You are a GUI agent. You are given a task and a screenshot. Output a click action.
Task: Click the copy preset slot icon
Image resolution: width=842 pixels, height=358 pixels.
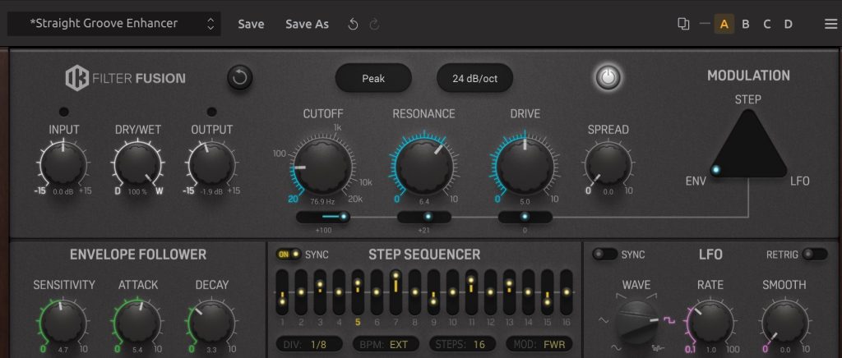tap(682, 24)
